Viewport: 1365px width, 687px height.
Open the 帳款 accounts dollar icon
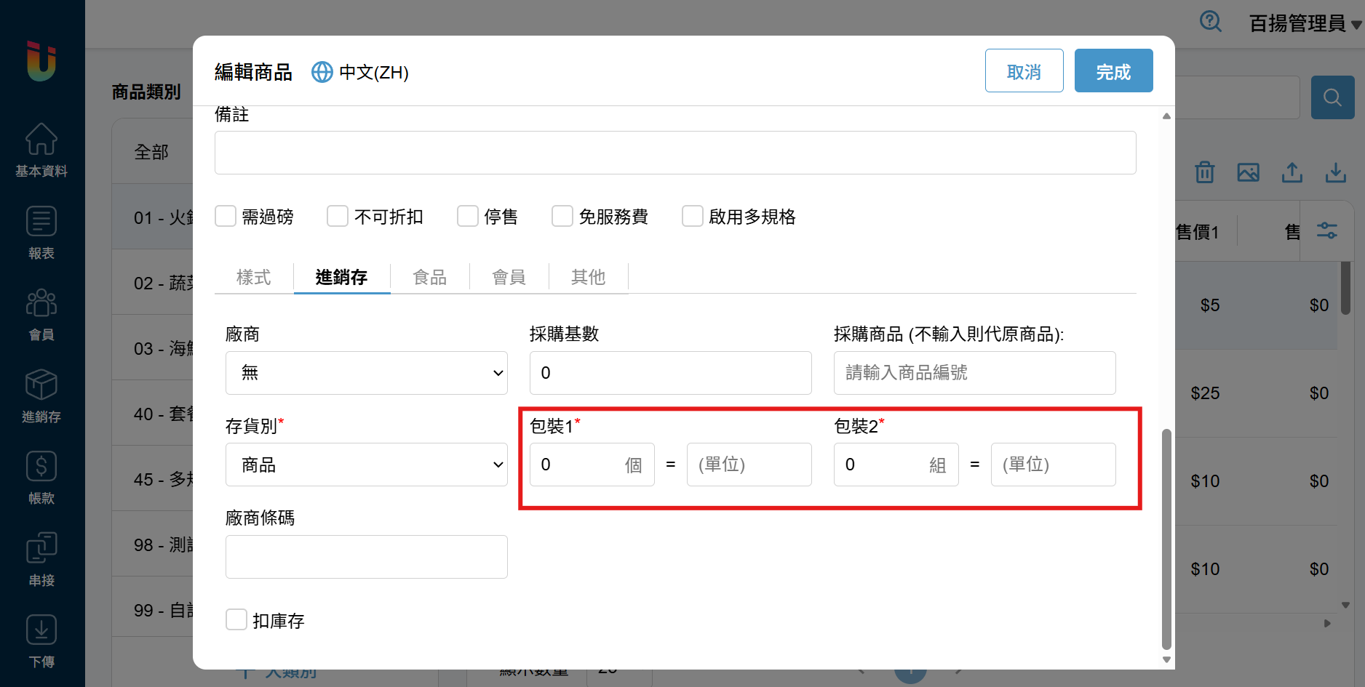pyautogui.click(x=41, y=467)
